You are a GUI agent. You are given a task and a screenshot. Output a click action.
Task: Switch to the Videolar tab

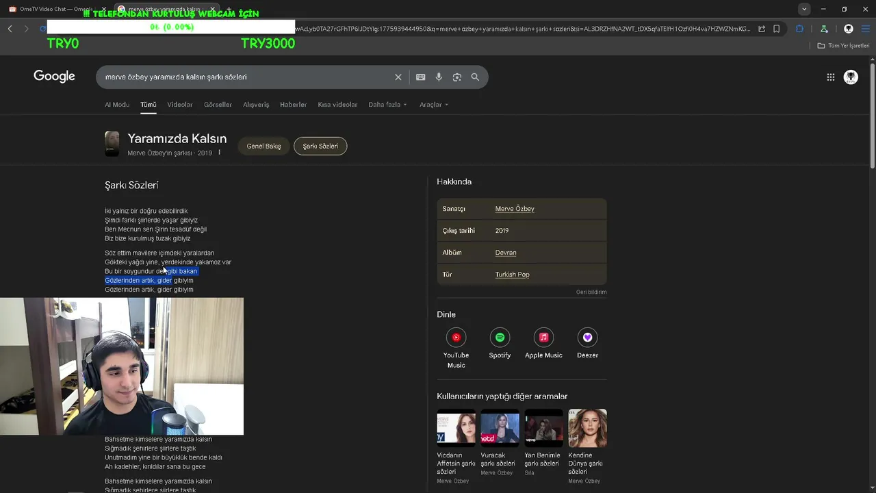click(x=180, y=105)
